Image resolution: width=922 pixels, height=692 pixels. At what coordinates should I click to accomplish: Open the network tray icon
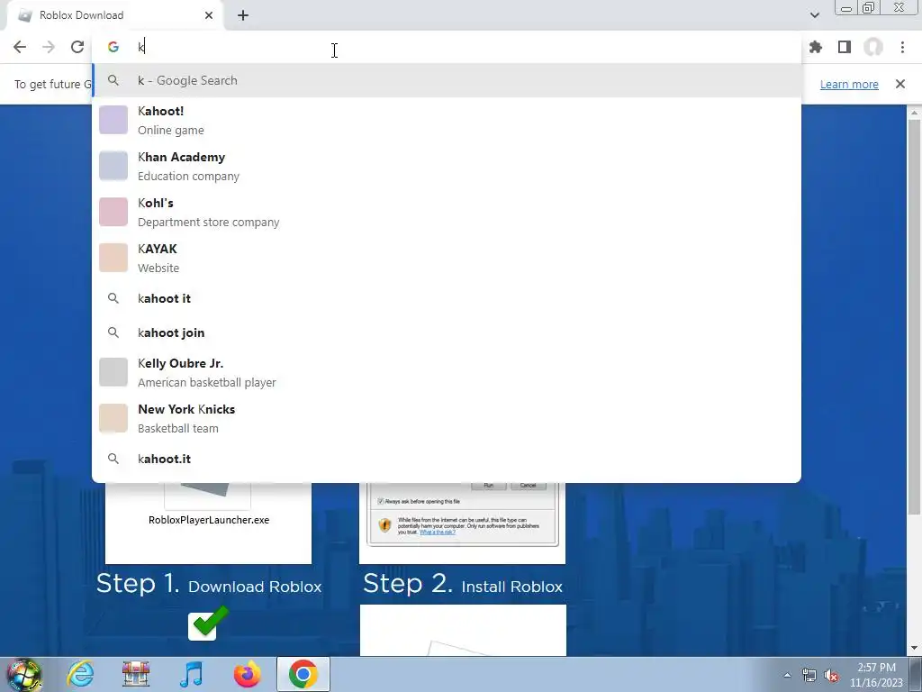[809, 676]
